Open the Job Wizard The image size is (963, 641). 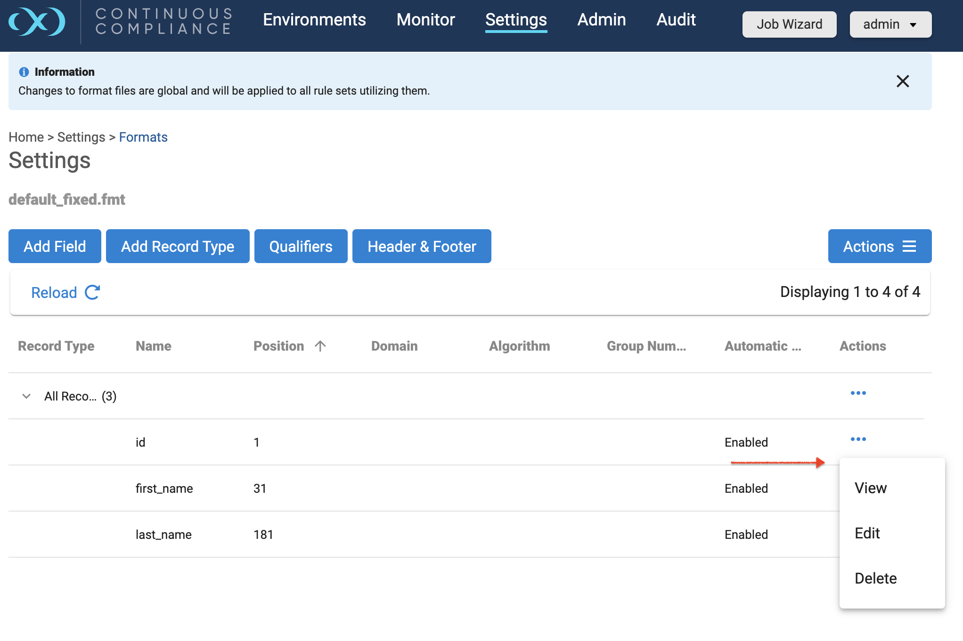pyautogui.click(x=789, y=24)
